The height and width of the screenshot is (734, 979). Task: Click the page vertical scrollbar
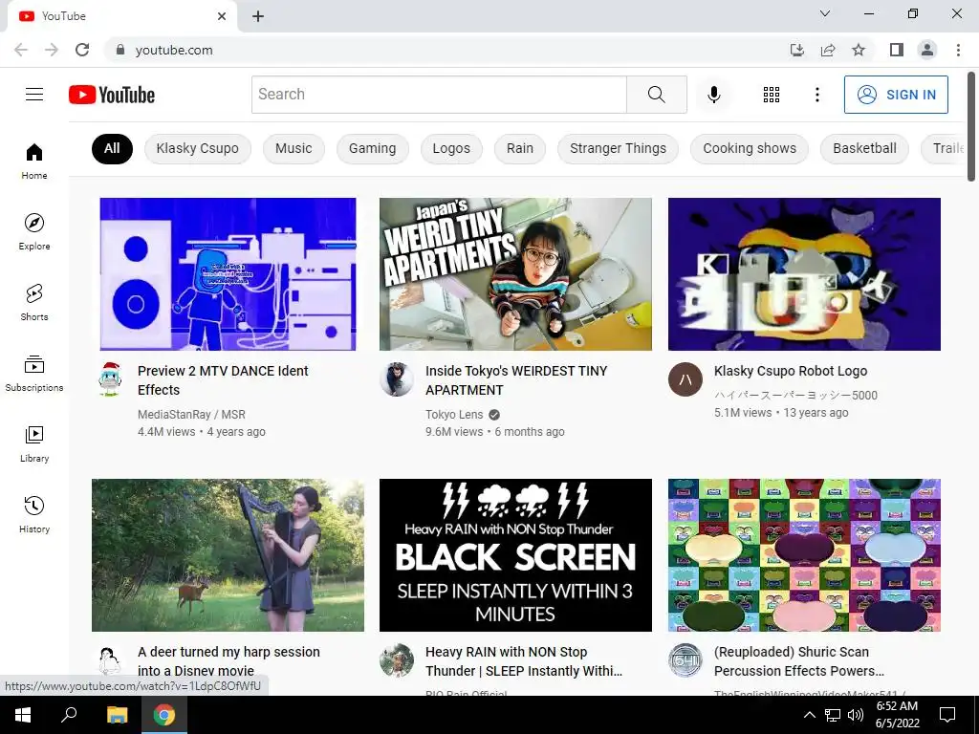[x=971, y=125]
